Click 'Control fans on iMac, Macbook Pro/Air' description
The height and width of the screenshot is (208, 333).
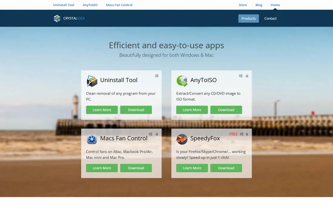pos(119,154)
